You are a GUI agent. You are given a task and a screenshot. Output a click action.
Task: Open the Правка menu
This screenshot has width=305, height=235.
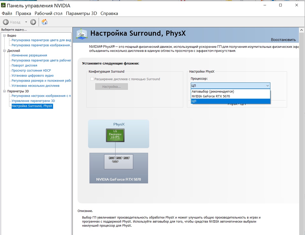[x=23, y=13]
